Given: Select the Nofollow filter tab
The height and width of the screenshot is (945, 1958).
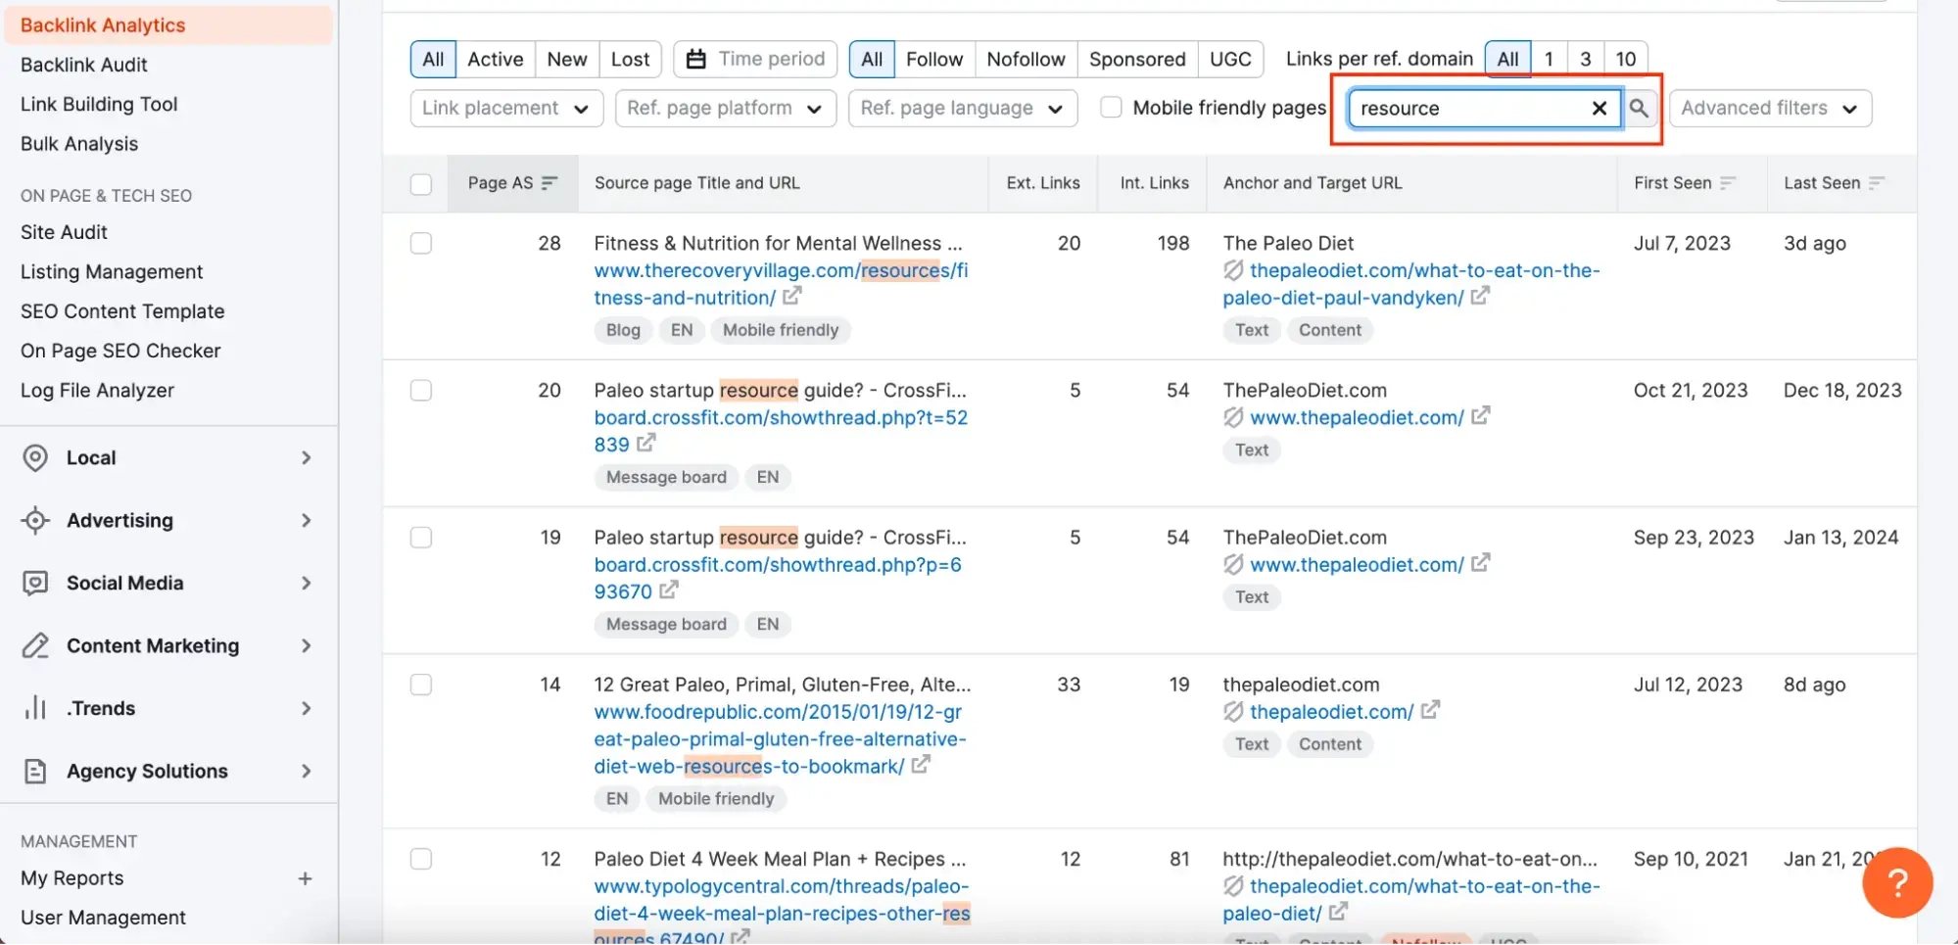Looking at the screenshot, I should click(1025, 59).
